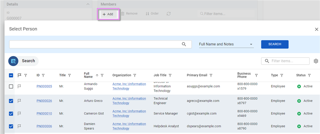Open person link PN000006
The image size is (320, 134).
pyautogui.click(x=44, y=126)
